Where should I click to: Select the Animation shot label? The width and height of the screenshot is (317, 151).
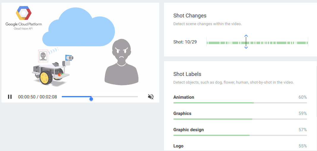(x=184, y=97)
